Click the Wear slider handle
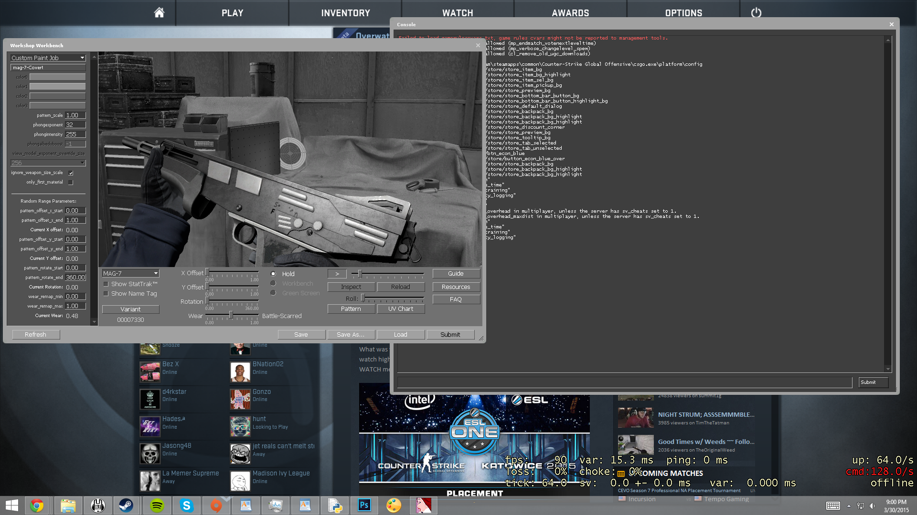The height and width of the screenshot is (515, 917). [231, 315]
